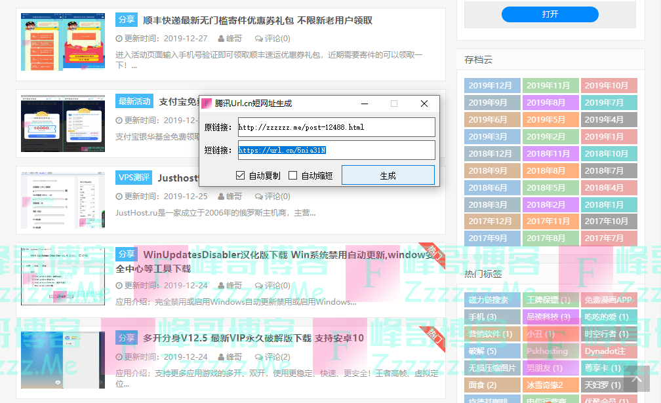Viewport: 661px width, 403px height.
Task: Open the 2018年12月 archive
Action: tap(492, 154)
